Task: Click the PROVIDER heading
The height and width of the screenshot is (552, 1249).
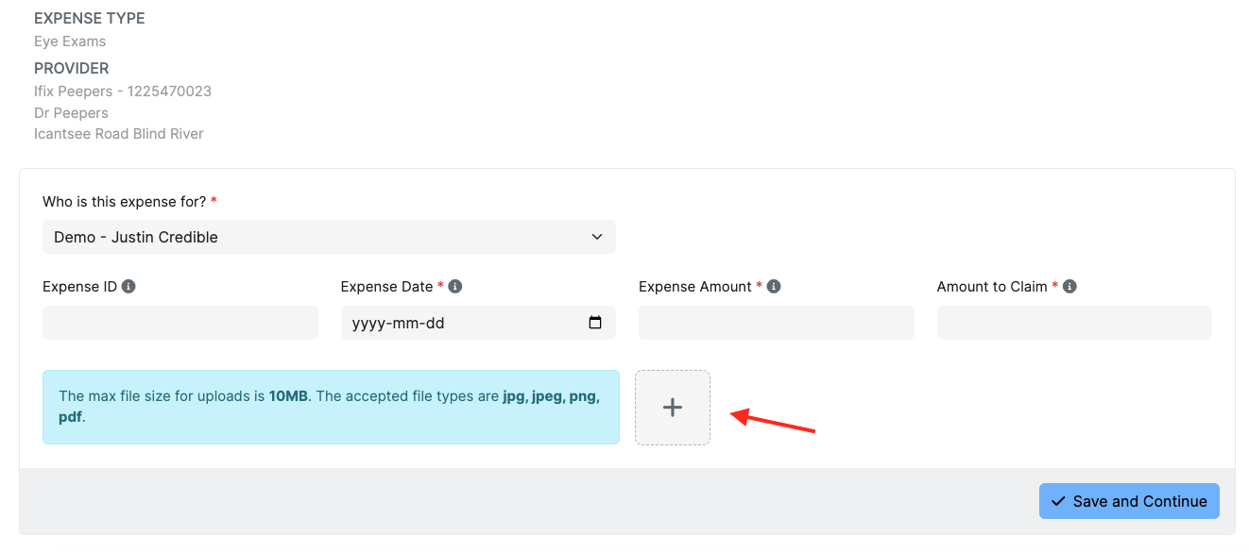Action: pos(72,68)
